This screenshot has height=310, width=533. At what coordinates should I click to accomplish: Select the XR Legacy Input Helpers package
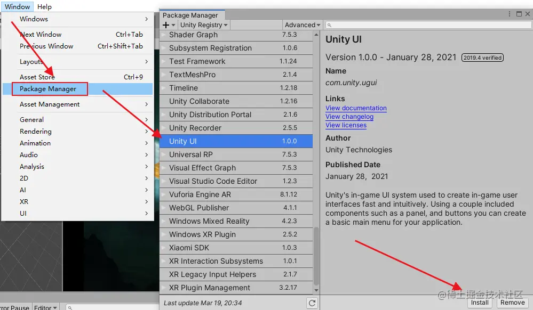[x=236, y=274]
